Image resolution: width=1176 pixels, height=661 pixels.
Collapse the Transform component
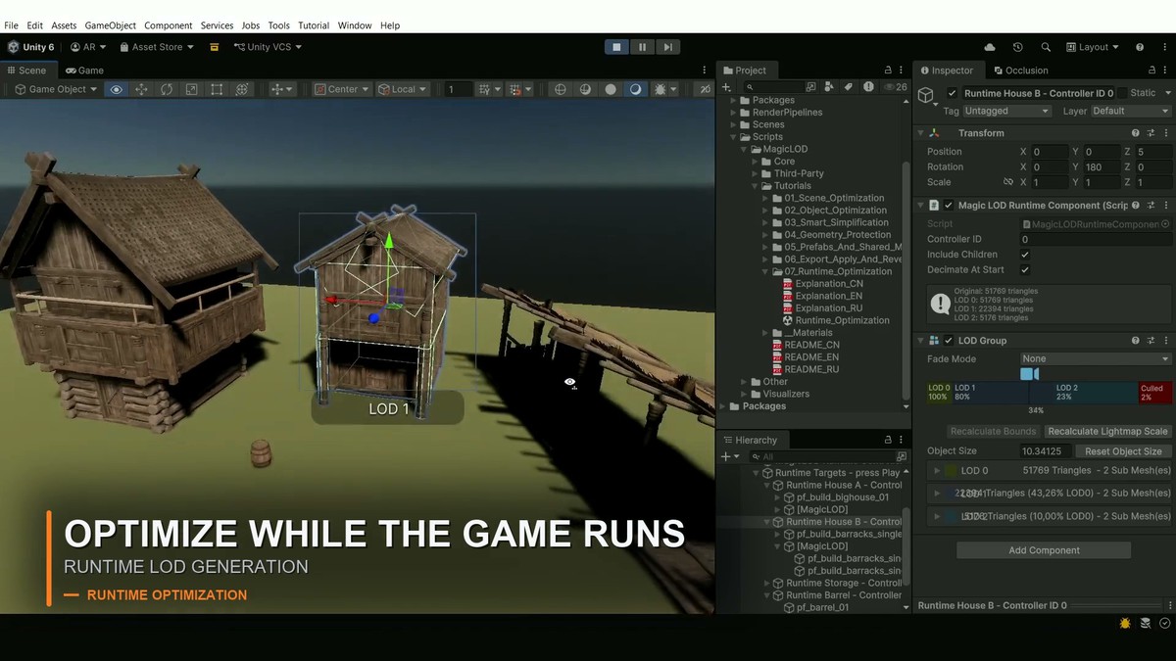[921, 133]
